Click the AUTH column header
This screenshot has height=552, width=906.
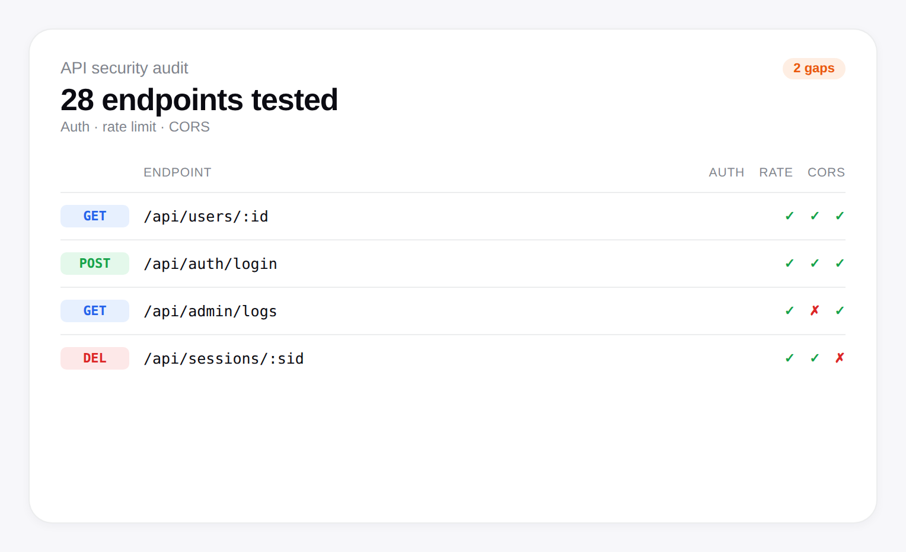[x=726, y=172]
